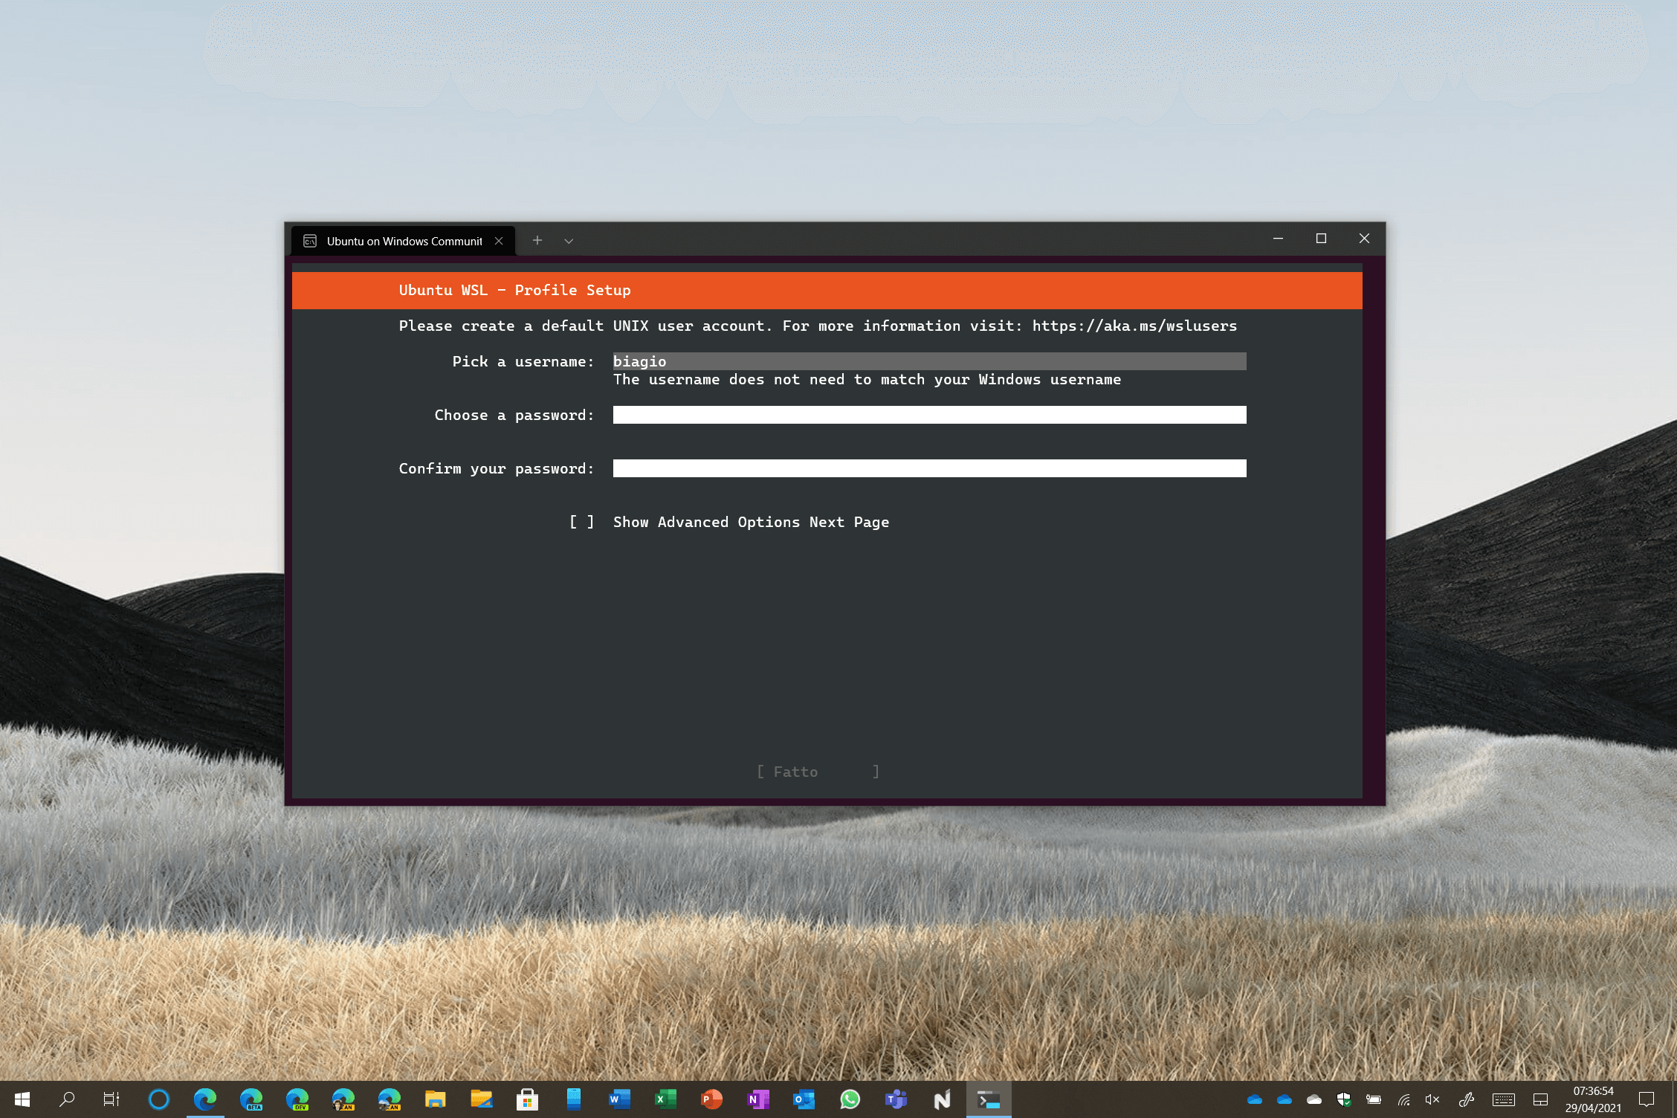Launch Microsoft Excel
The width and height of the screenshot is (1677, 1118).
[x=666, y=1099]
